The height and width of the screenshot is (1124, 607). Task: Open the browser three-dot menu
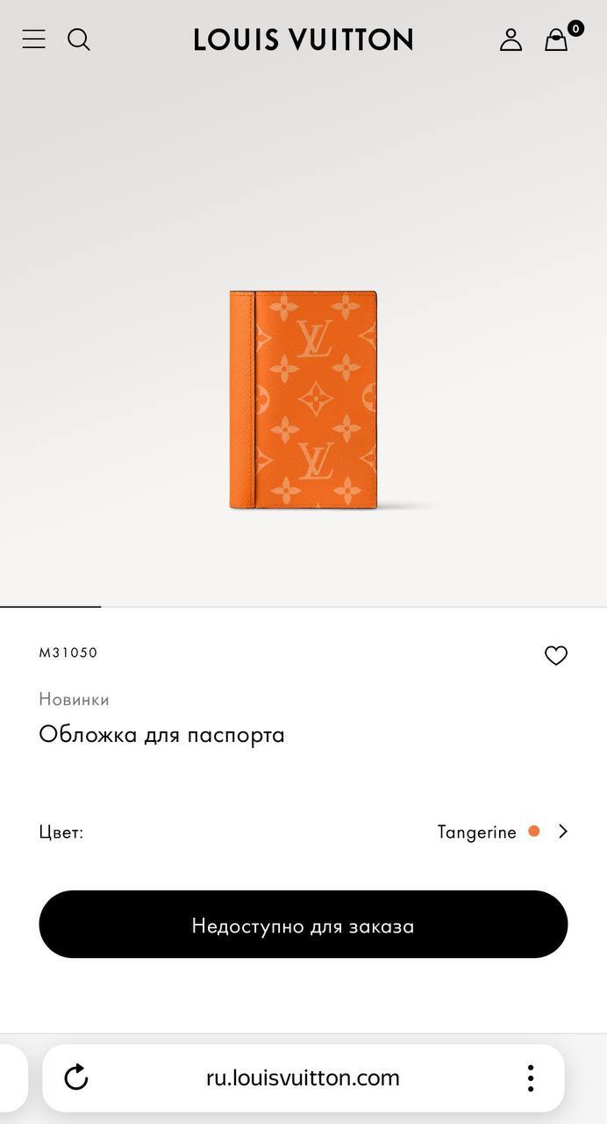pyautogui.click(x=530, y=1077)
